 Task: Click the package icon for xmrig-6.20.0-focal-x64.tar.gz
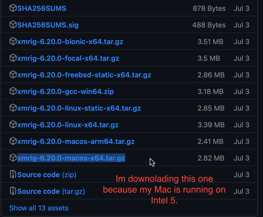(13, 58)
